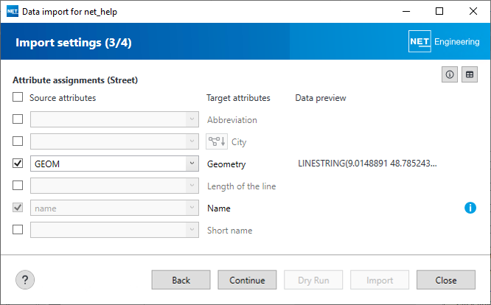Open the GEOM source attribute dropdown
This screenshot has width=491, height=305.
pos(192,164)
